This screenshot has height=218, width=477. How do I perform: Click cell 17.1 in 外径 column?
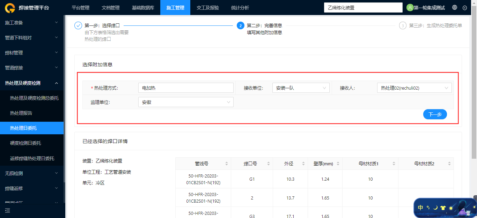pyautogui.click(x=291, y=216)
